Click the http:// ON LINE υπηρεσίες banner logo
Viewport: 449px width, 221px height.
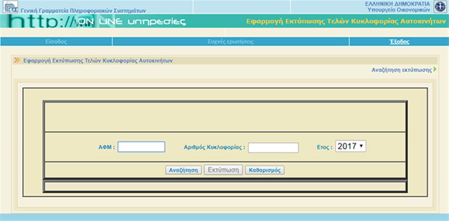pyautogui.click(x=98, y=22)
